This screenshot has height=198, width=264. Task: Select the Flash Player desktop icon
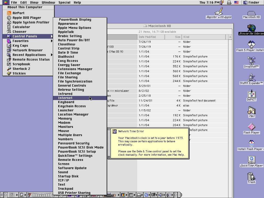252,128
